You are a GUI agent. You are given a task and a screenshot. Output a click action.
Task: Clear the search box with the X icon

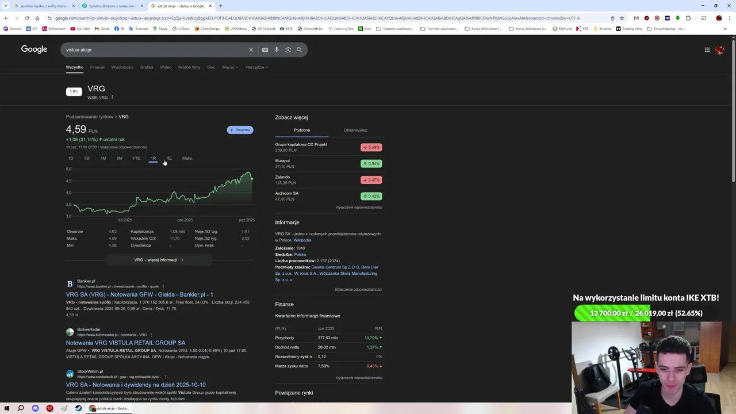click(x=251, y=50)
